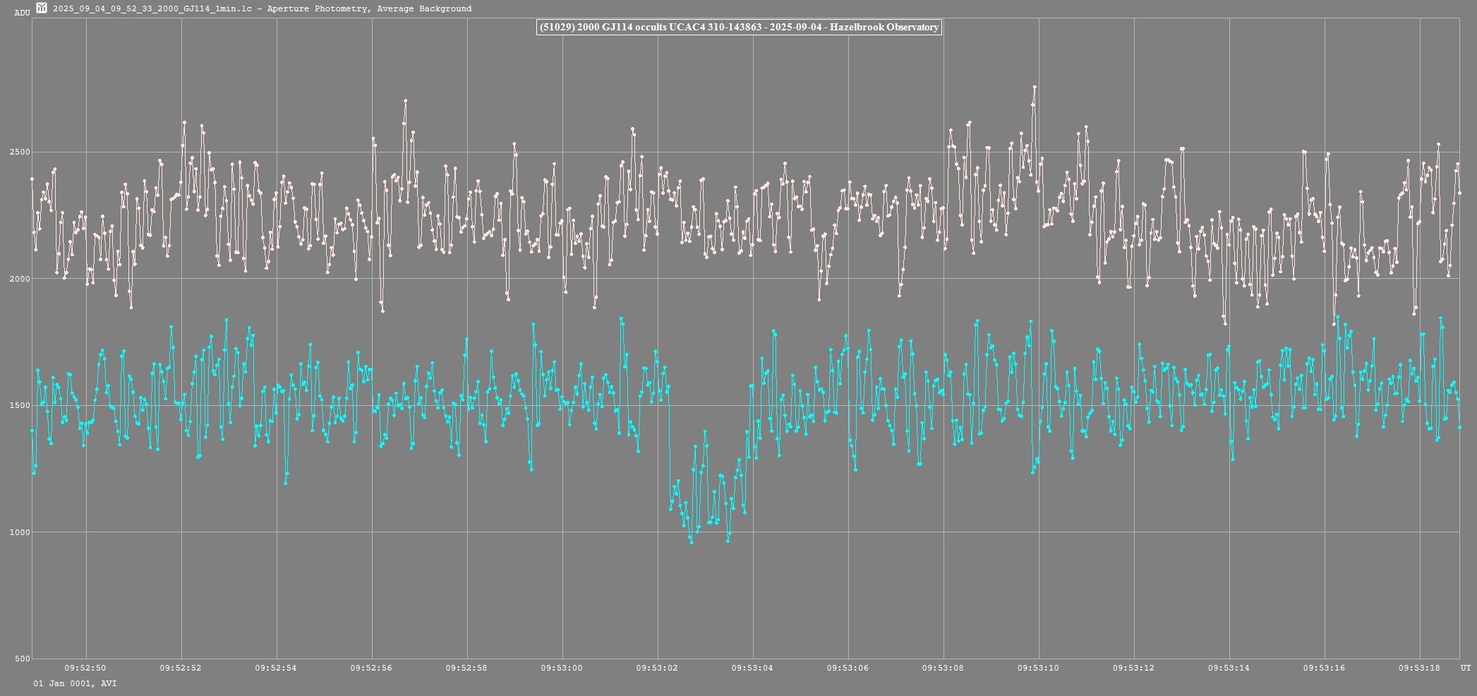Click the 1000 value on the vertical axis
Image resolution: width=1477 pixels, height=696 pixels.
[x=20, y=532]
